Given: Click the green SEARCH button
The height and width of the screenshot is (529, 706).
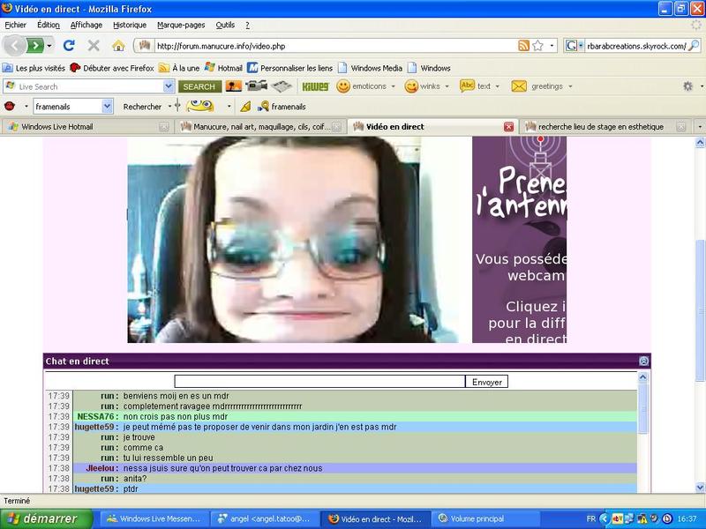Looking at the screenshot, I should [199, 86].
